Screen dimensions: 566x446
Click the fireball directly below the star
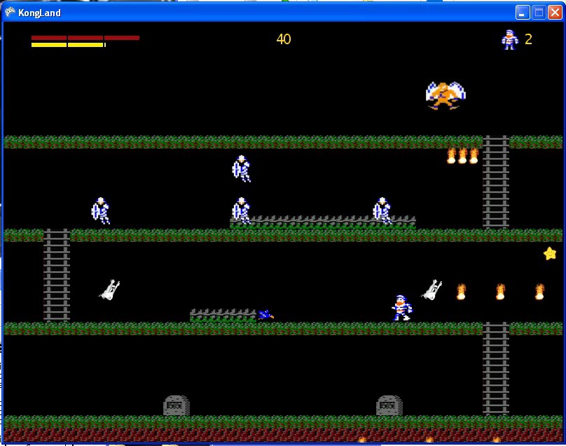[x=539, y=292]
